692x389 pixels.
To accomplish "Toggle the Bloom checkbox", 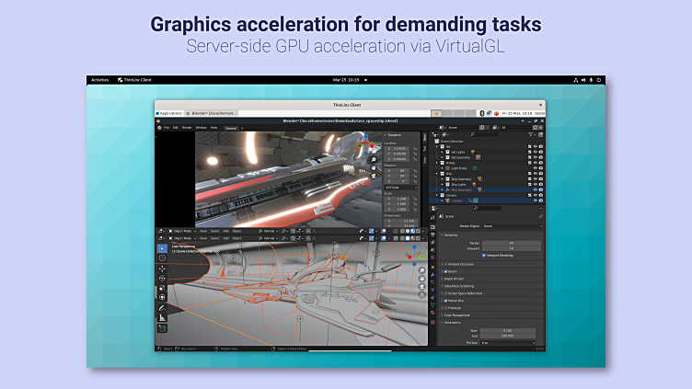I will coord(445,272).
